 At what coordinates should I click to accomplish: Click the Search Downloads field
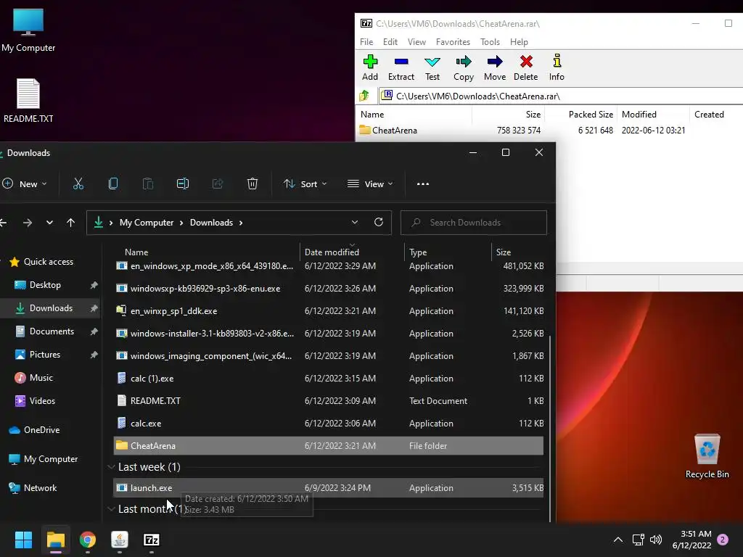(474, 223)
